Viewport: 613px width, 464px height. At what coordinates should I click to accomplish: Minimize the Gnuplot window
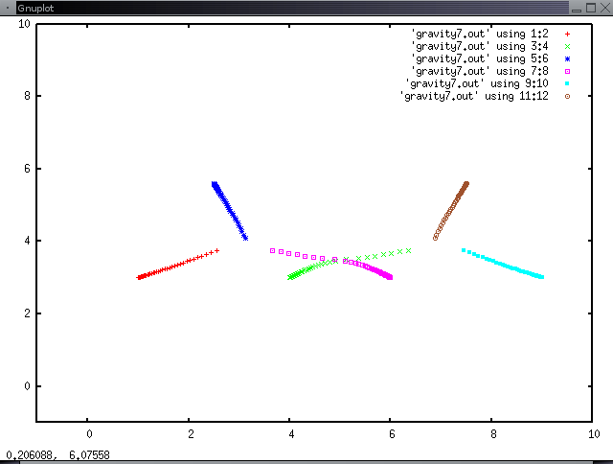[x=577, y=9]
